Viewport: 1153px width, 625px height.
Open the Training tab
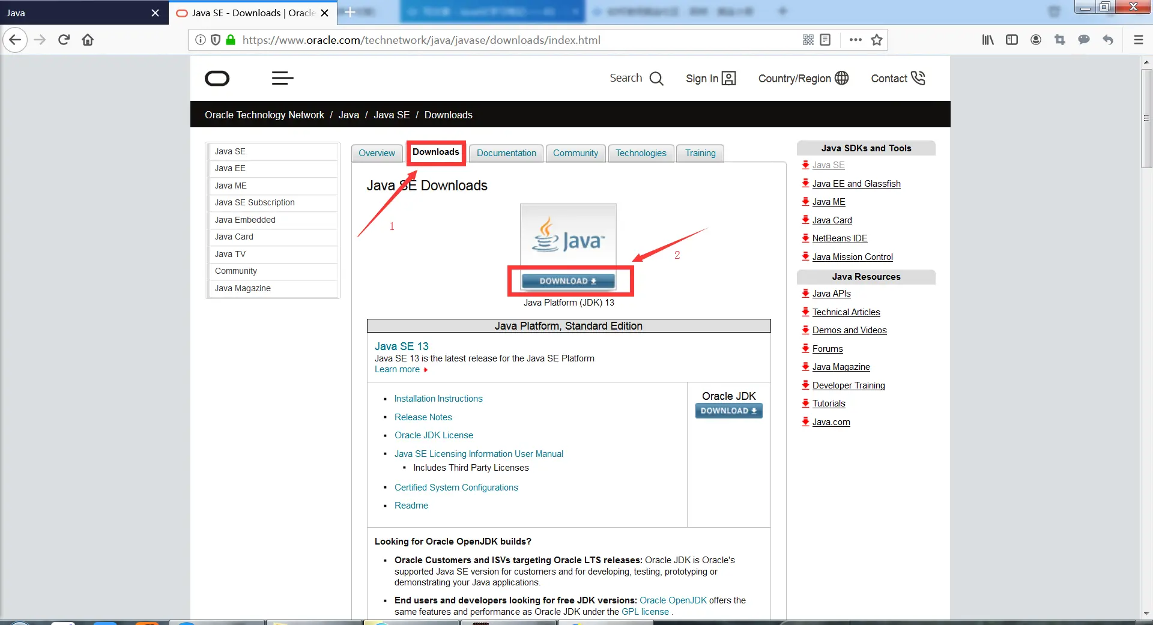pyautogui.click(x=700, y=153)
